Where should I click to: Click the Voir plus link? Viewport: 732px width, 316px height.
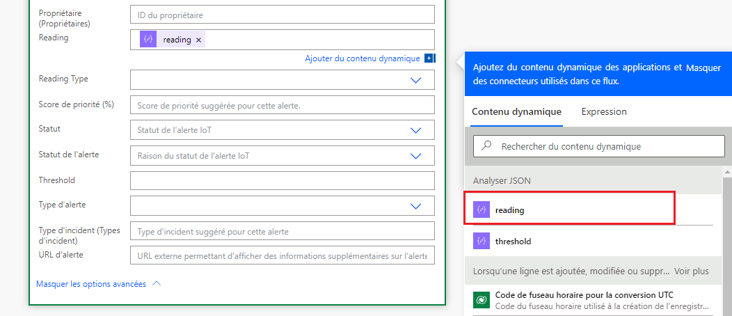point(692,271)
